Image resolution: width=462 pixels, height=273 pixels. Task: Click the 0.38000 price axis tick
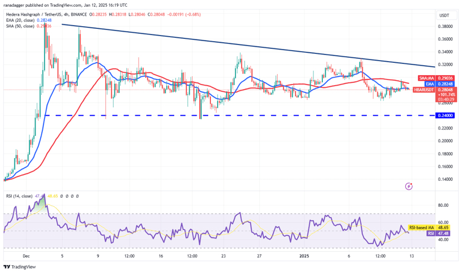pos(445,26)
